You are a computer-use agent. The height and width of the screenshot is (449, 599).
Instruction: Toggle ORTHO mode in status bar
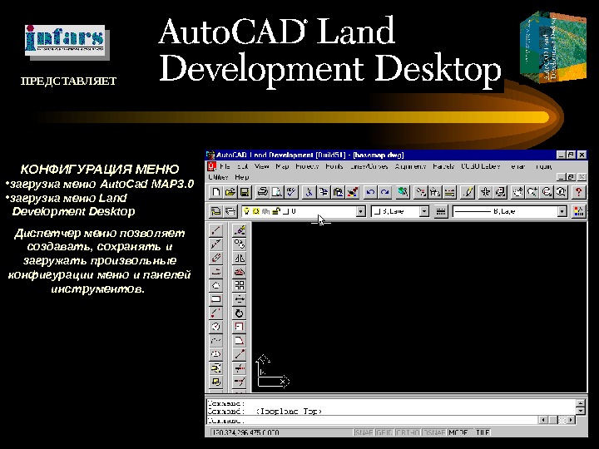[x=408, y=432]
